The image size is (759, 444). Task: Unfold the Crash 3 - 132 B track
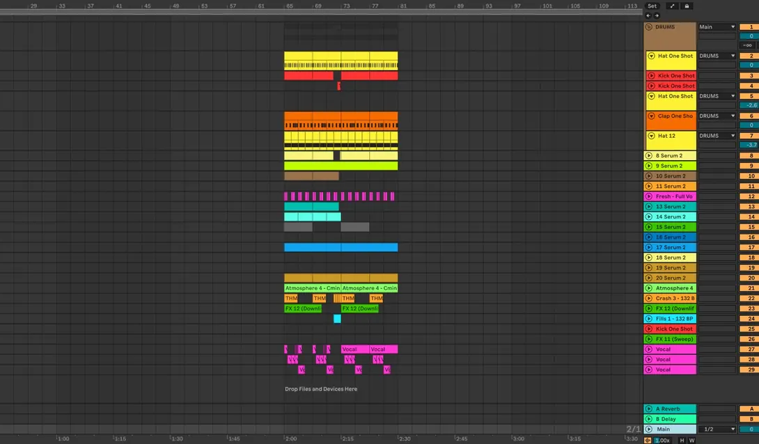649,299
